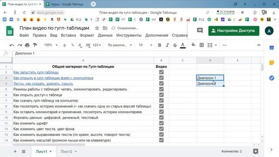Toggle italic formatting

pos(167,45)
